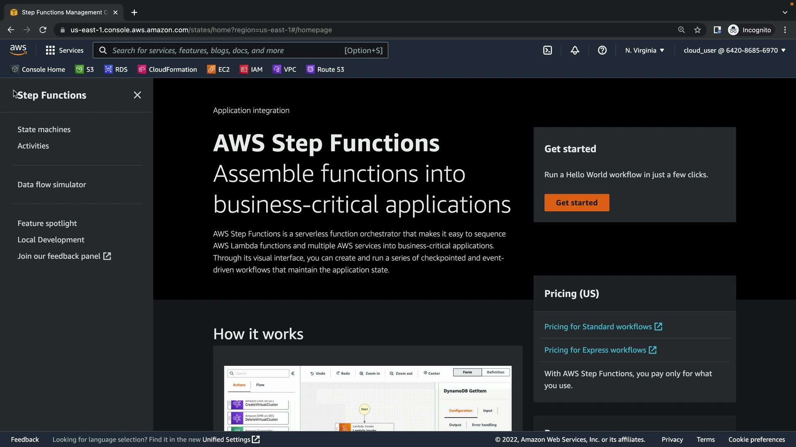
Task: Open the notifications bell
Action: coord(575,50)
